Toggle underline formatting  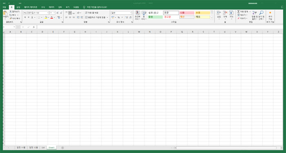click(32, 17)
